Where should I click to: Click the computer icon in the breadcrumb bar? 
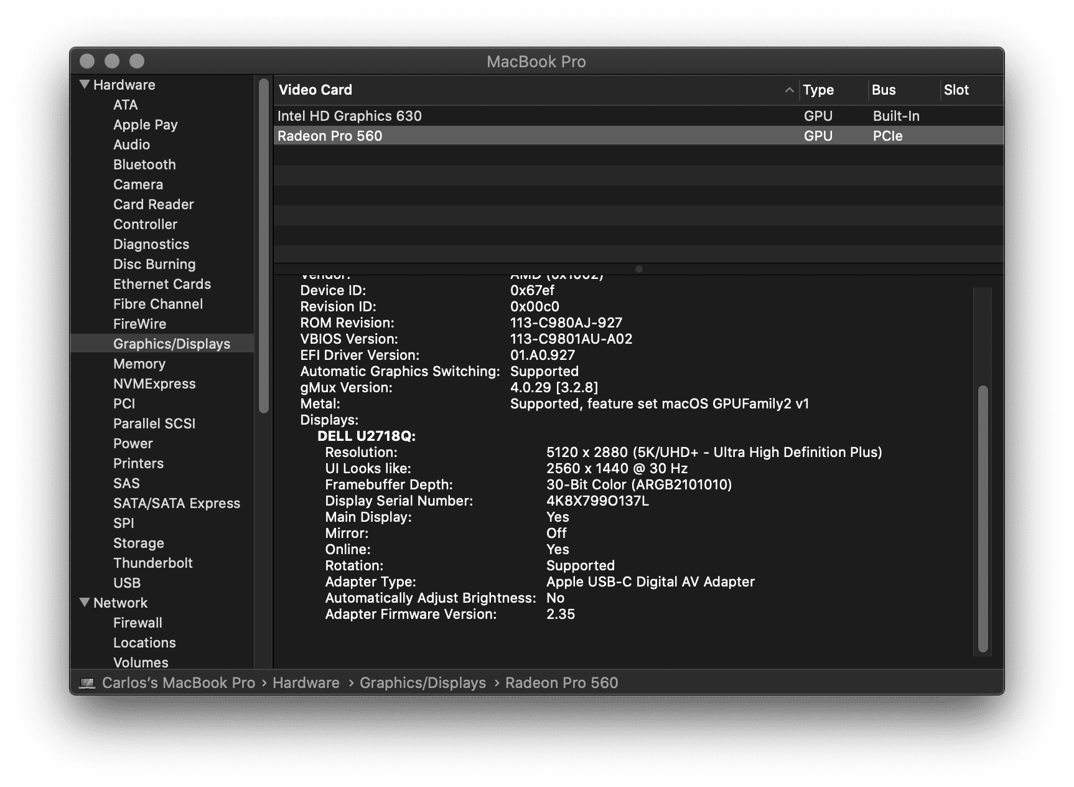(x=85, y=683)
